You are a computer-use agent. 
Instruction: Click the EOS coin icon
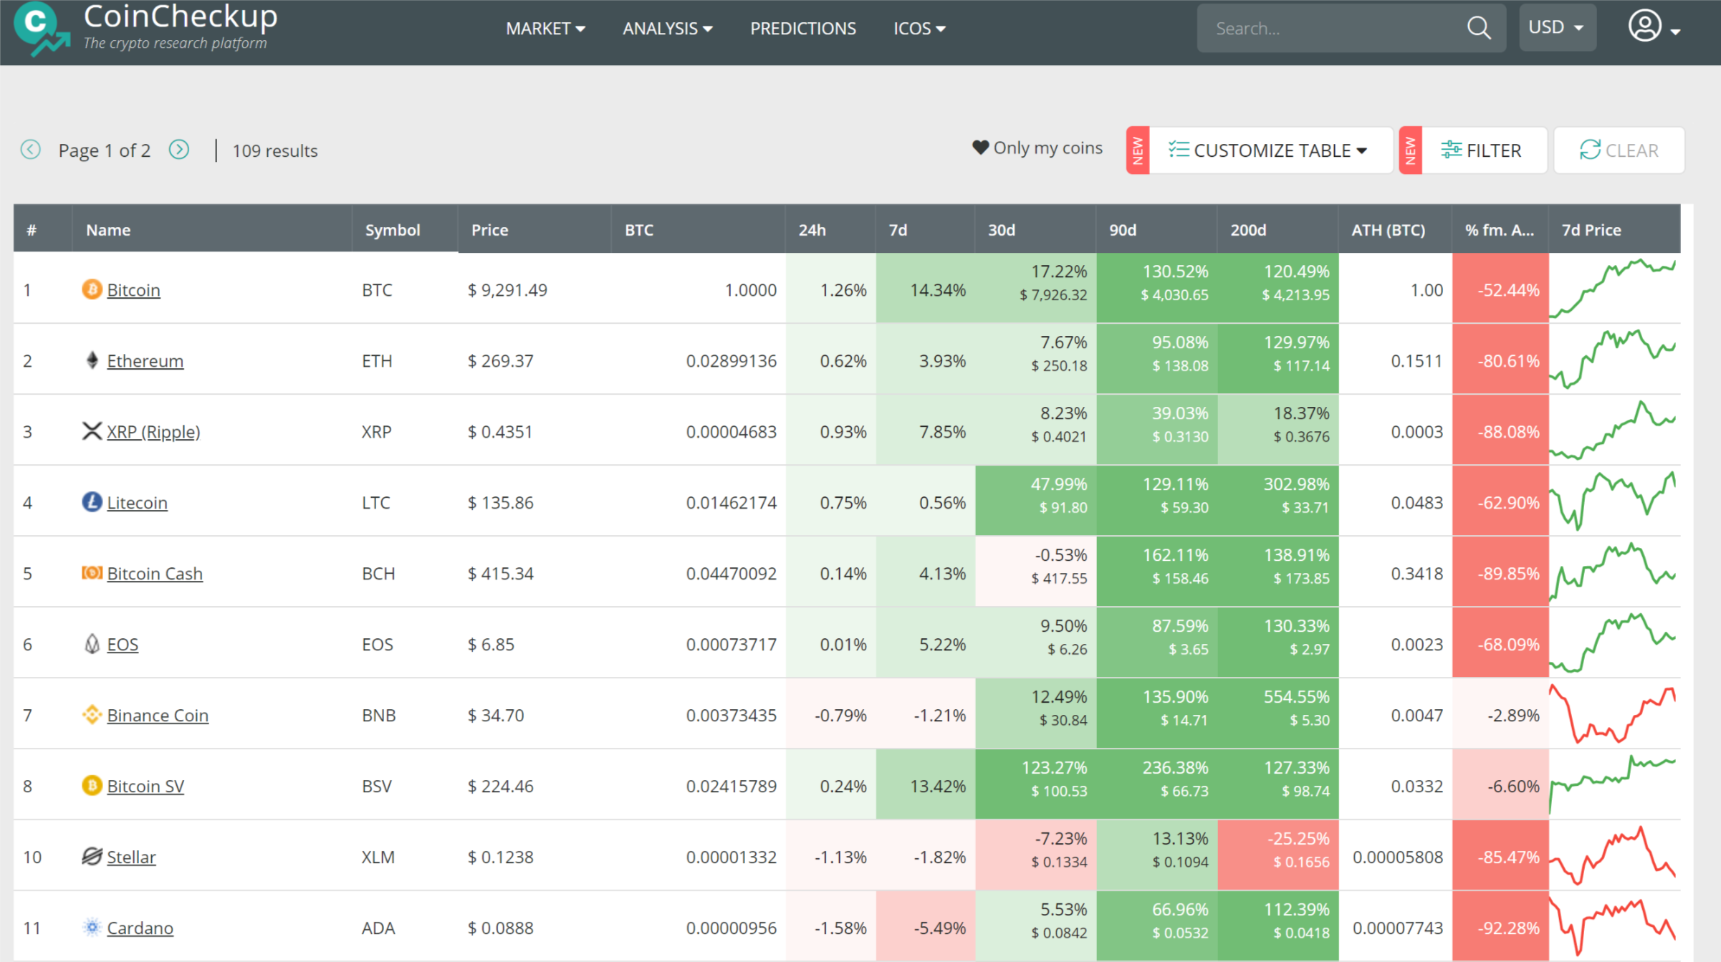92,644
